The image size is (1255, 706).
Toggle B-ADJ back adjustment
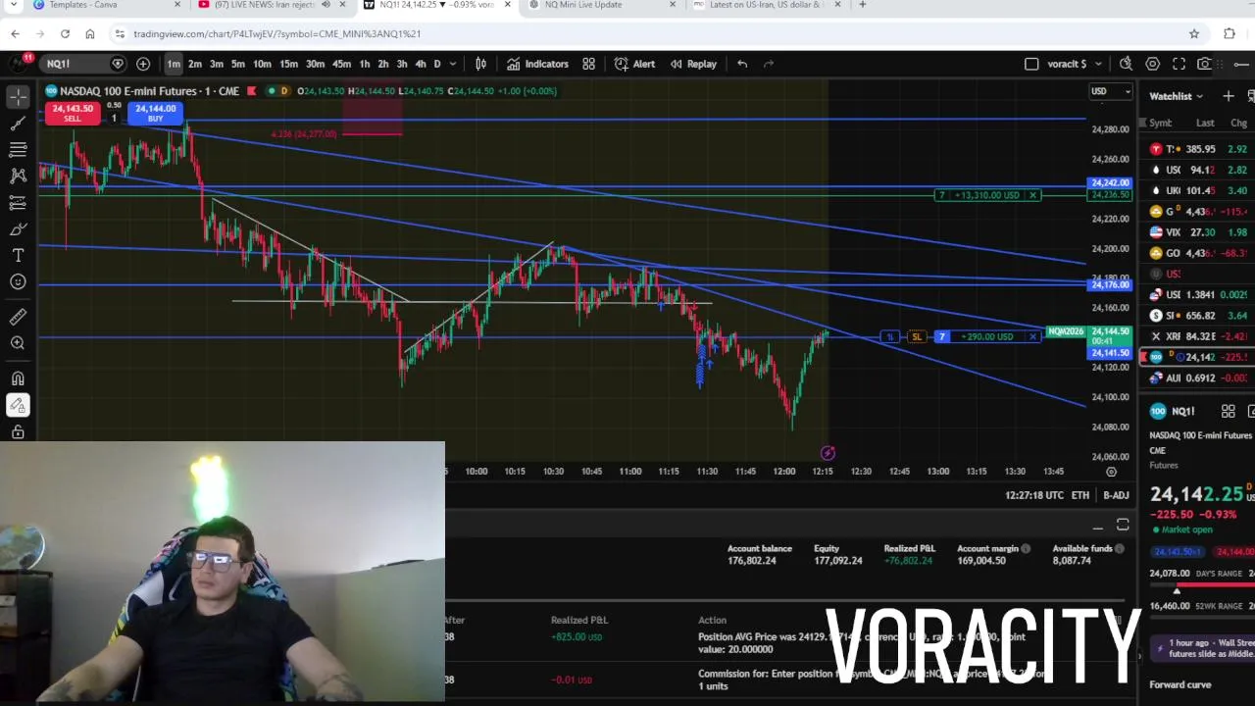[x=1116, y=495]
